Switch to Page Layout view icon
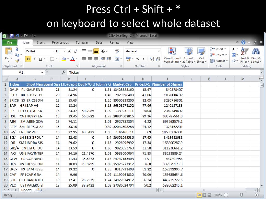Screen dimensions: 266x199 tap(204, 195)
